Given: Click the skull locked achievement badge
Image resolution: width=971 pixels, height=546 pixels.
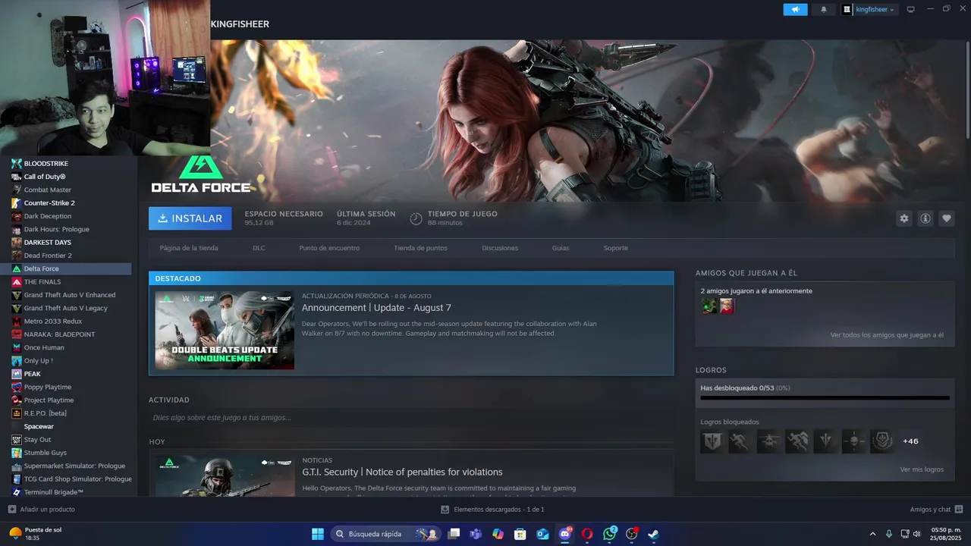Looking at the screenshot, I should point(853,441).
